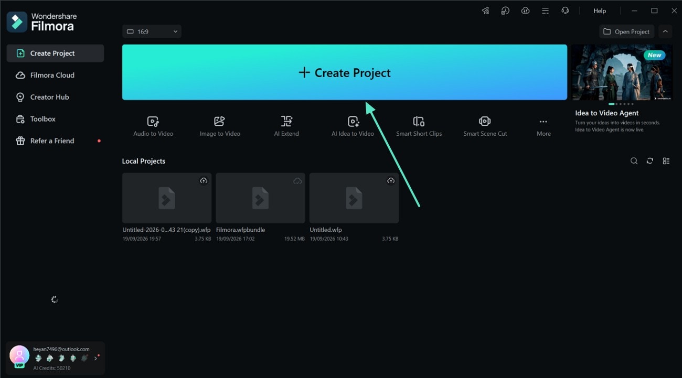Open the clock history icon in title bar

coord(505,10)
